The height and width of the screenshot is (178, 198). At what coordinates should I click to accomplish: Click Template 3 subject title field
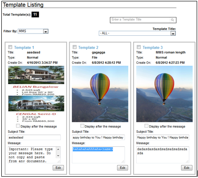click(163, 137)
